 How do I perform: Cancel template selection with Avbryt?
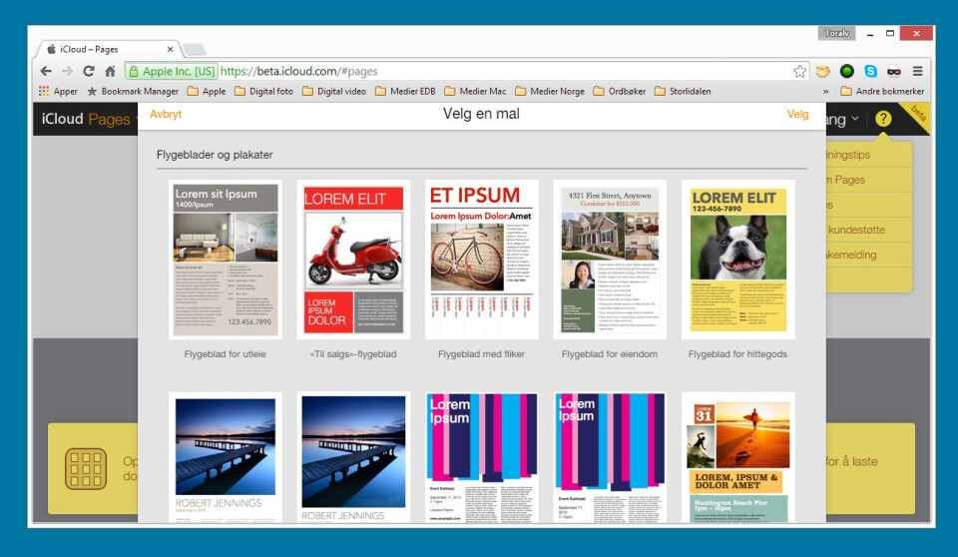click(166, 114)
